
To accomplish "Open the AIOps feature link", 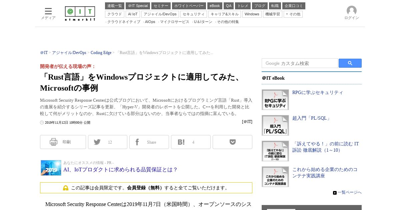I will (x=150, y=22).
